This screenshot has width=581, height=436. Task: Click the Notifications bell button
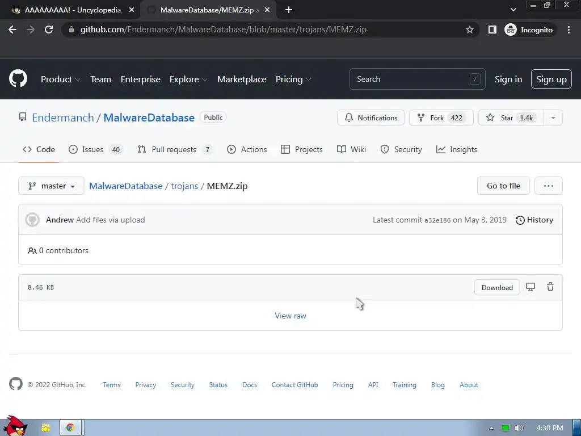pos(371,118)
